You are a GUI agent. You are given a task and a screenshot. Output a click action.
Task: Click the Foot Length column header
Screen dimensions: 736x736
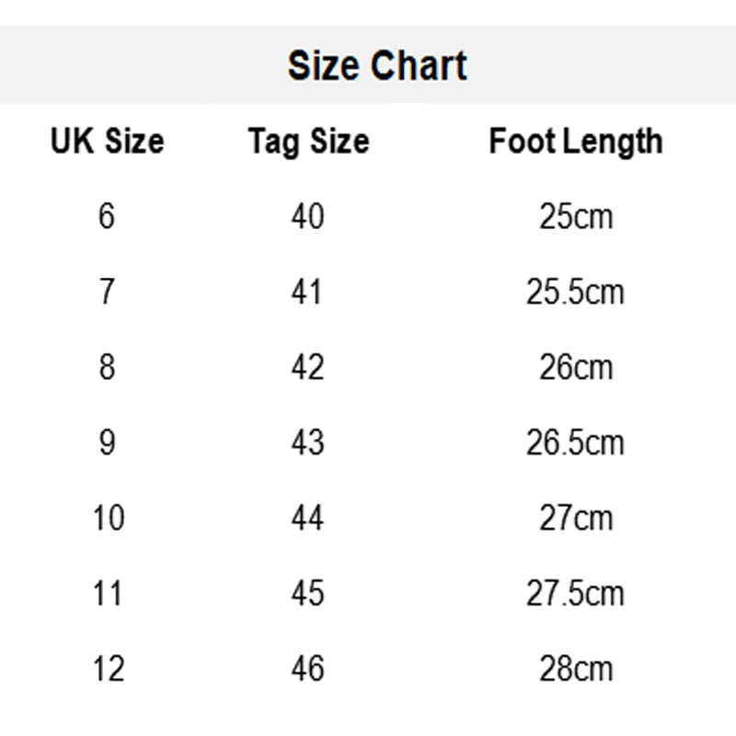tap(575, 142)
